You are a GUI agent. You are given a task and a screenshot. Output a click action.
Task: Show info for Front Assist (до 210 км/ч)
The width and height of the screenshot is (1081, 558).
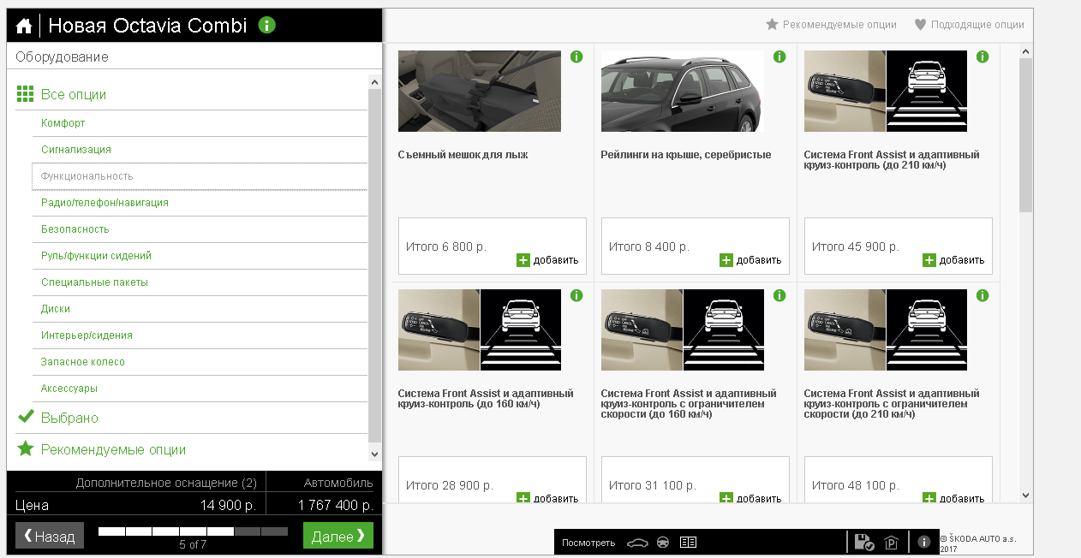(982, 56)
